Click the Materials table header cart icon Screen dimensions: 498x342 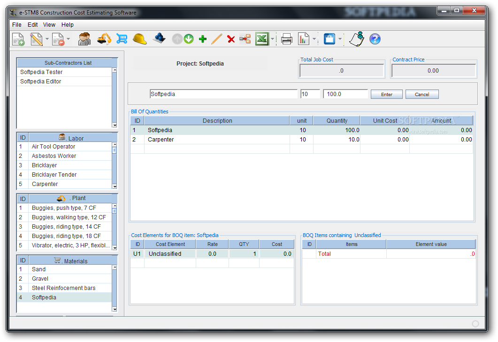point(57,260)
